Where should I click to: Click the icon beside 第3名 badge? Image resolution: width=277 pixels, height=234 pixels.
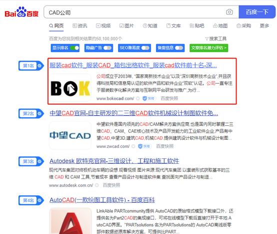coord(39,161)
